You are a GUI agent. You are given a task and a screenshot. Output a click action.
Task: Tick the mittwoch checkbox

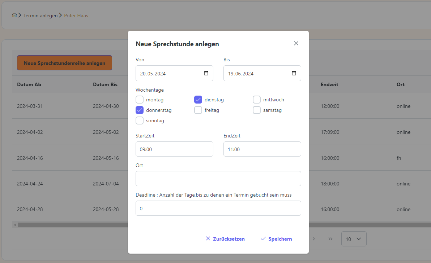pyautogui.click(x=257, y=100)
